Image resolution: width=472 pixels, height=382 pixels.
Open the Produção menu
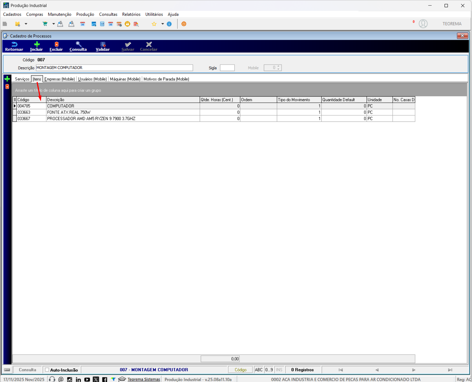pyautogui.click(x=85, y=14)
